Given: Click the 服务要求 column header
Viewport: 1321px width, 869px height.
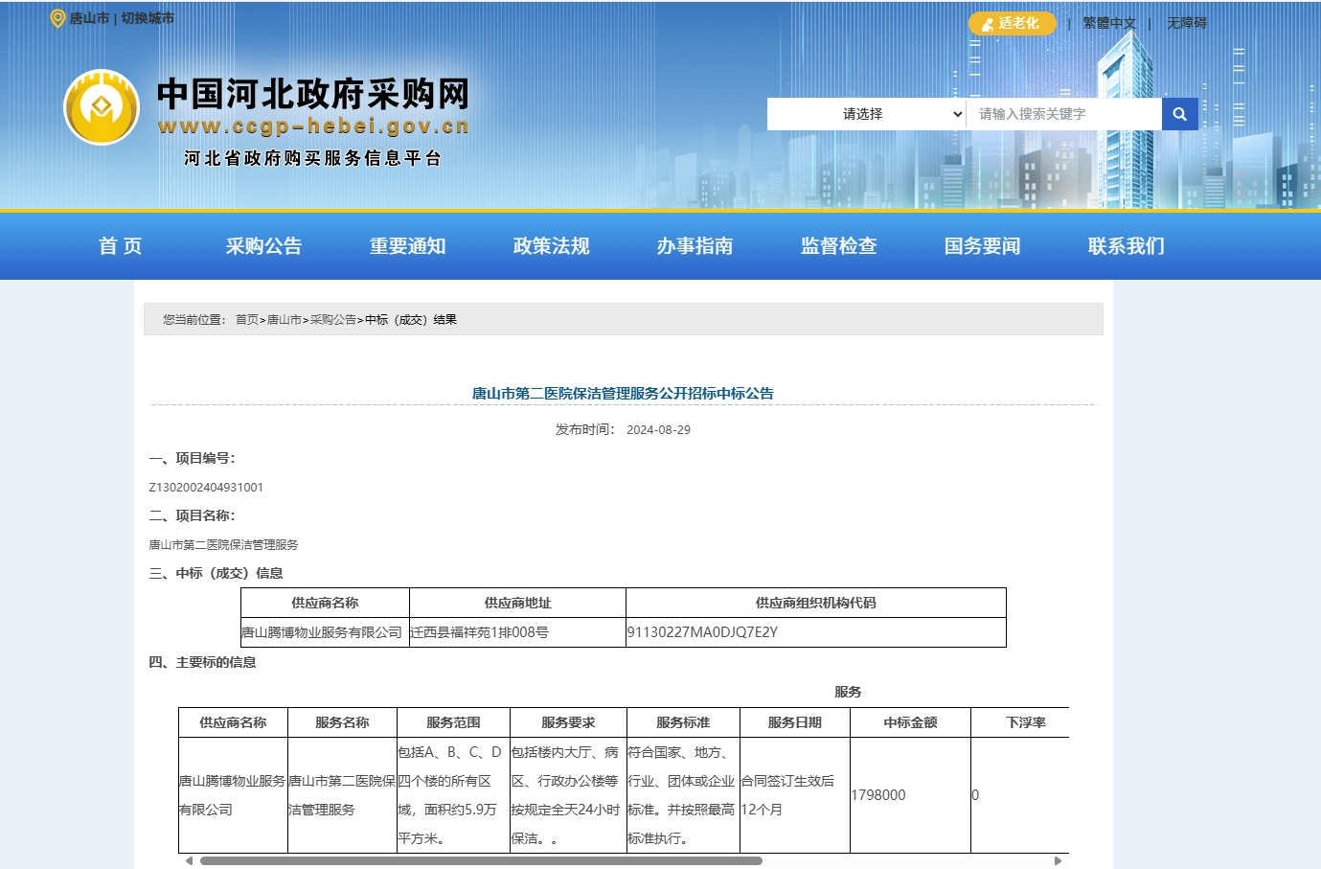Looking at the screenshot, I should click(x=568, y=722).
